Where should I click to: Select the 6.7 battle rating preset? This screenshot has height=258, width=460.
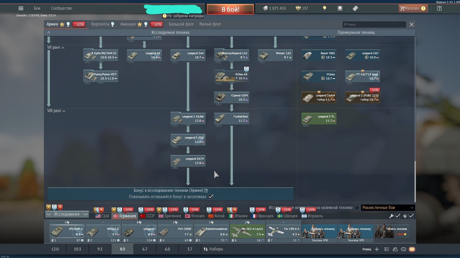click(145, 249)
